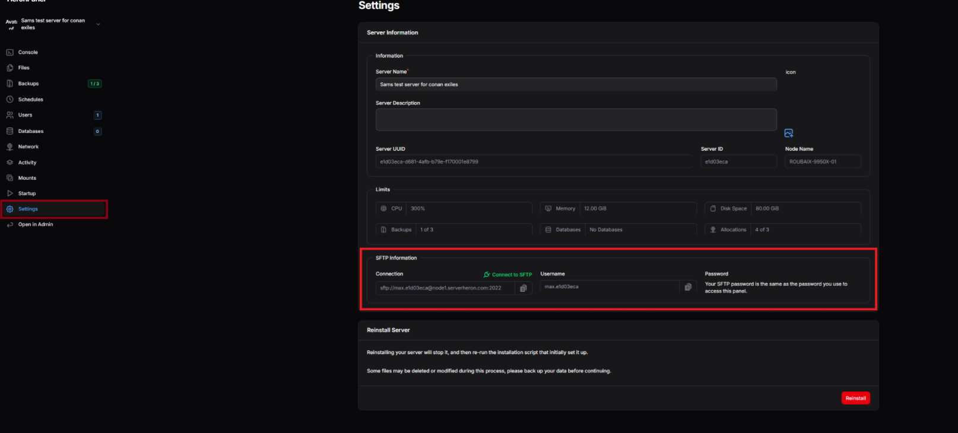This screenshot has height=433, width=958.
Task: Select the Settings page label
Action: (x=28, y=209)
